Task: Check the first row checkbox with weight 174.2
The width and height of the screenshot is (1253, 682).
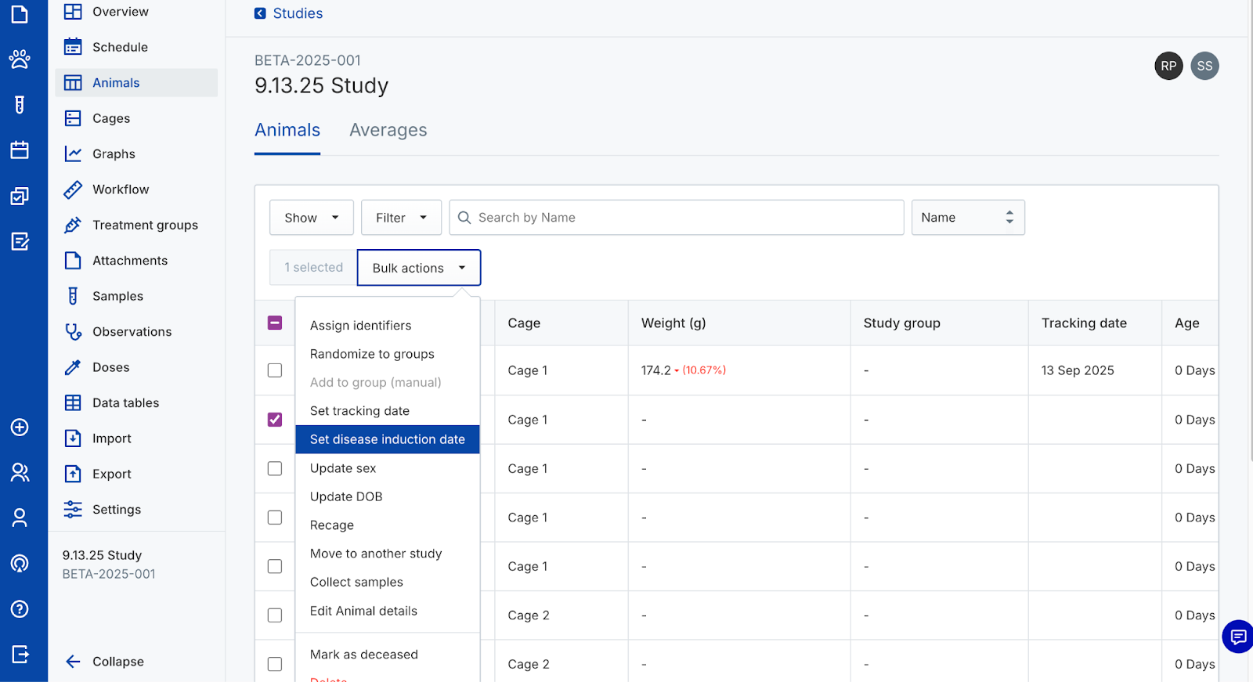Action: point(275,370)
